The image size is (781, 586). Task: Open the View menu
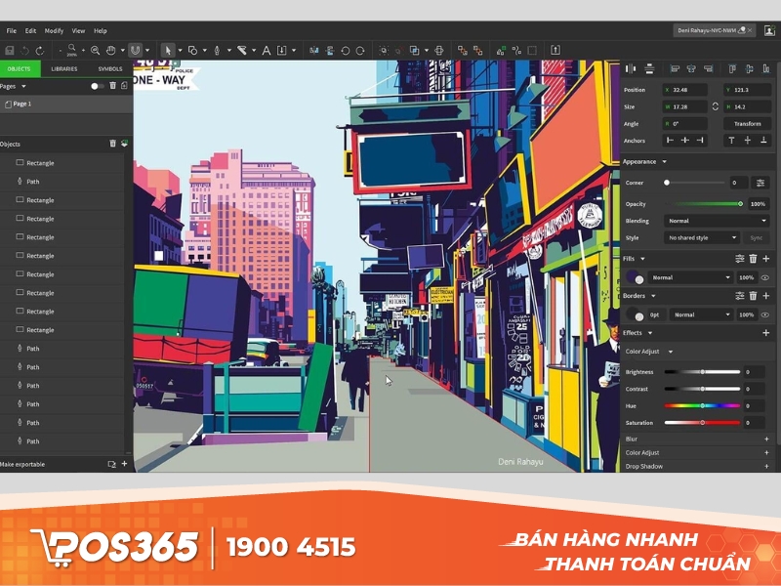click(78, 30)
